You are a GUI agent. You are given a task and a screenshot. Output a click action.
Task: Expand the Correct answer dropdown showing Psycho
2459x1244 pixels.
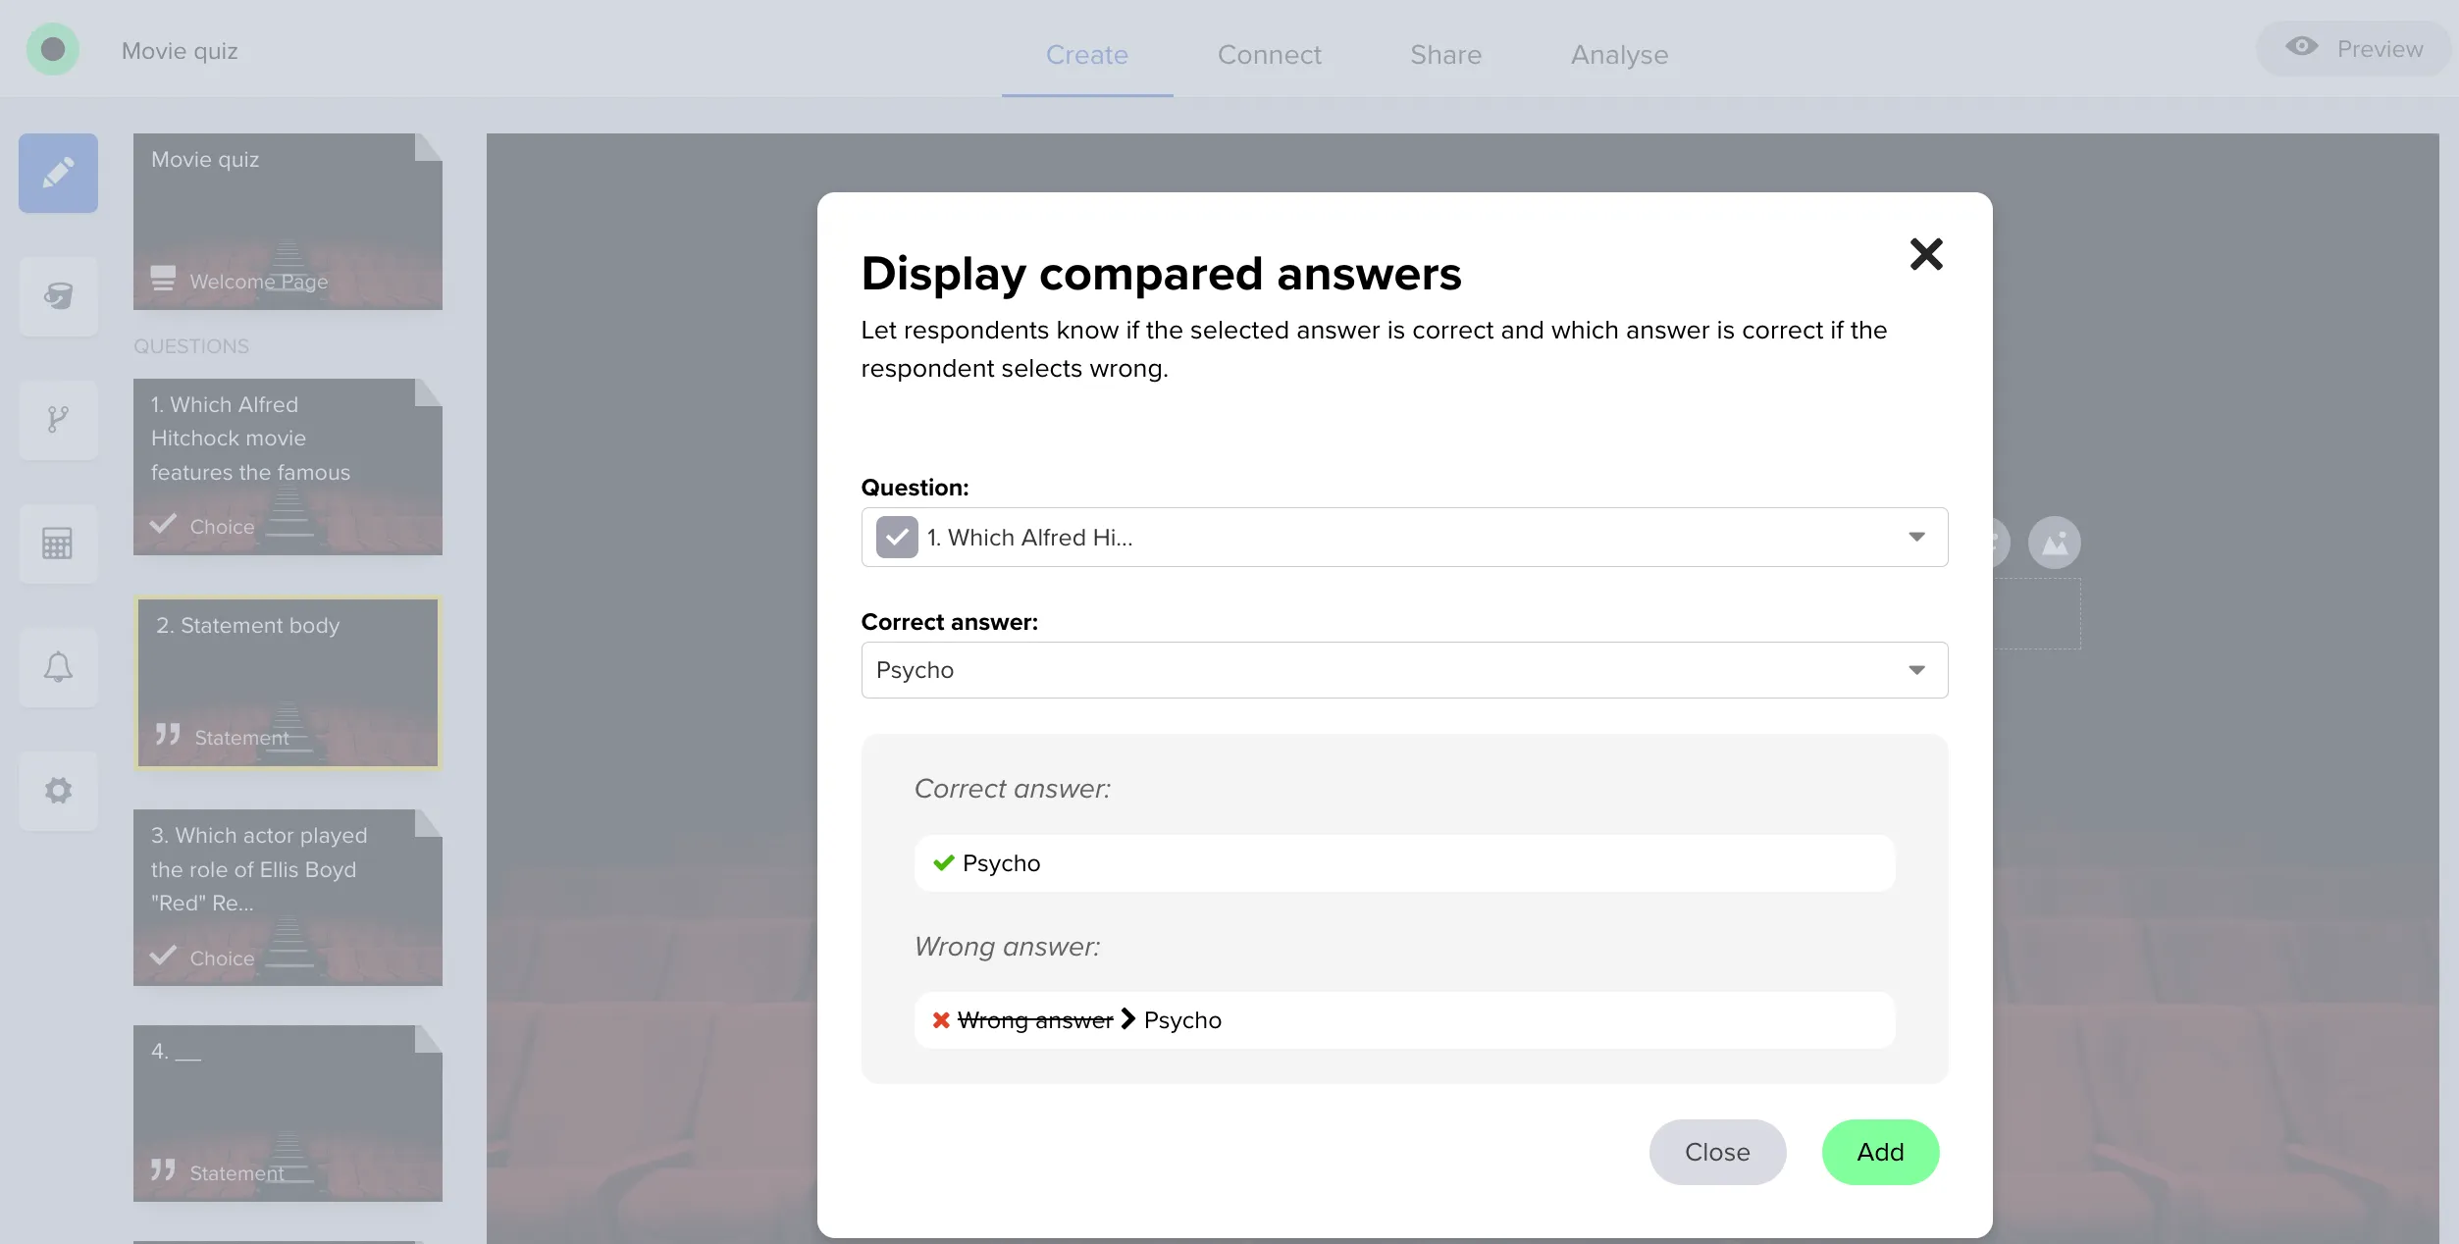tap(1917, 670)
